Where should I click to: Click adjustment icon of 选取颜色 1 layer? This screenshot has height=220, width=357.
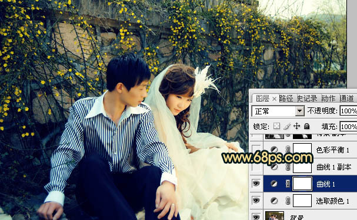click(274, 201)
